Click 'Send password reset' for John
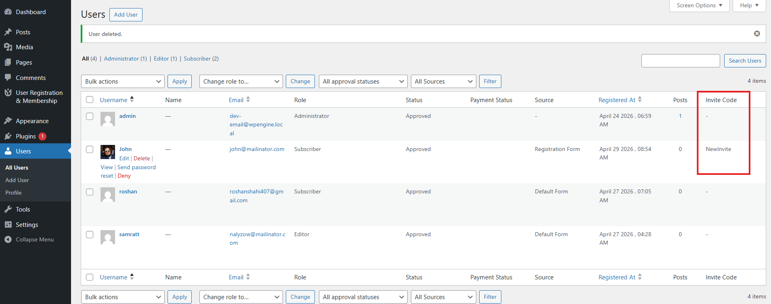The image size is (771, 304). coord(128,171)
